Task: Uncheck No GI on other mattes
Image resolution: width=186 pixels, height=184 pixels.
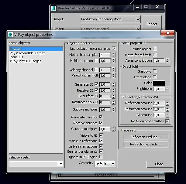Action: [x=167, y=121]
